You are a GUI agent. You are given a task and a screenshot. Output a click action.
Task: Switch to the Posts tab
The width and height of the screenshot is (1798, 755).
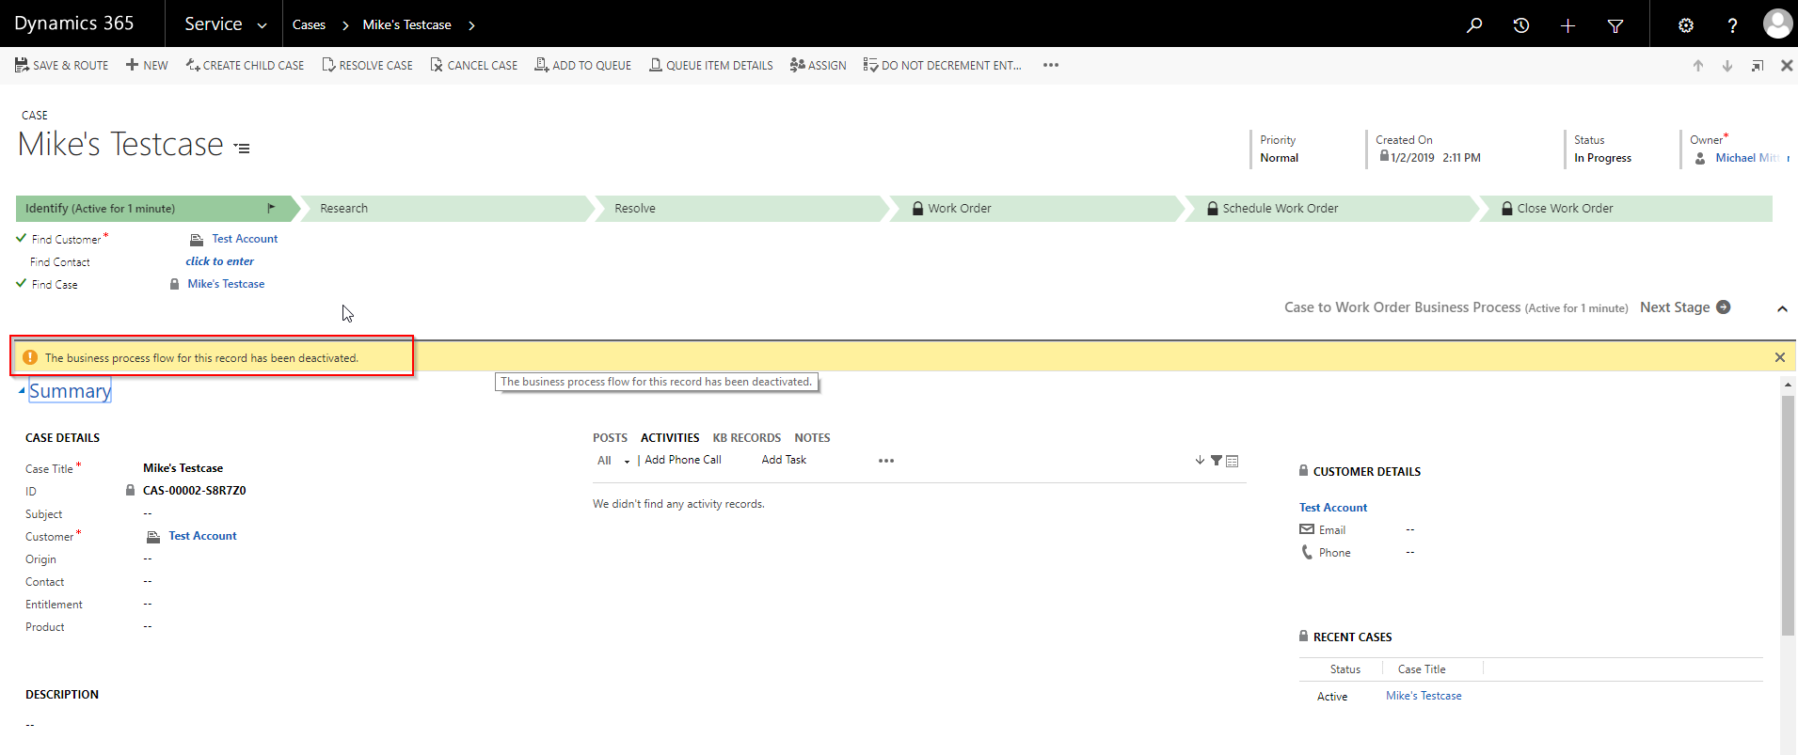tap(610, 438)
